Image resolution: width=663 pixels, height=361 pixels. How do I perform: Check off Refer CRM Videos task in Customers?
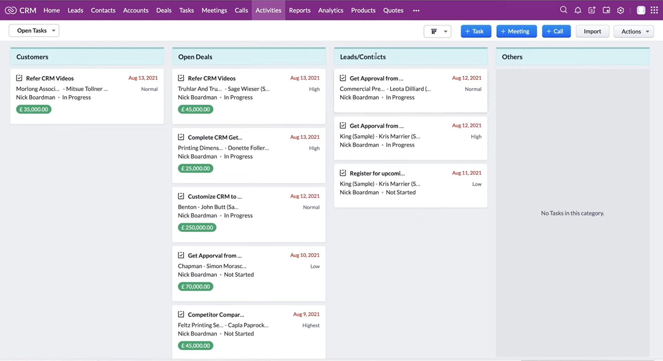tap(19, 78)
